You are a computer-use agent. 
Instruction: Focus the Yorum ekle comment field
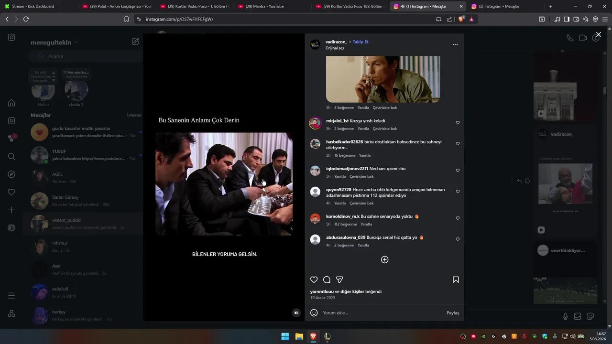(382, 313)
